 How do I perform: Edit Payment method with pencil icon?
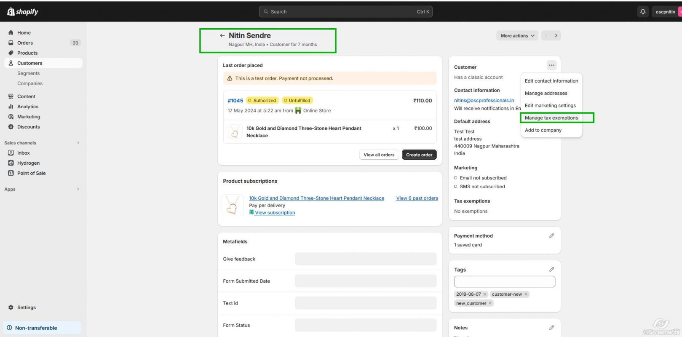click(x=551, y=236)
